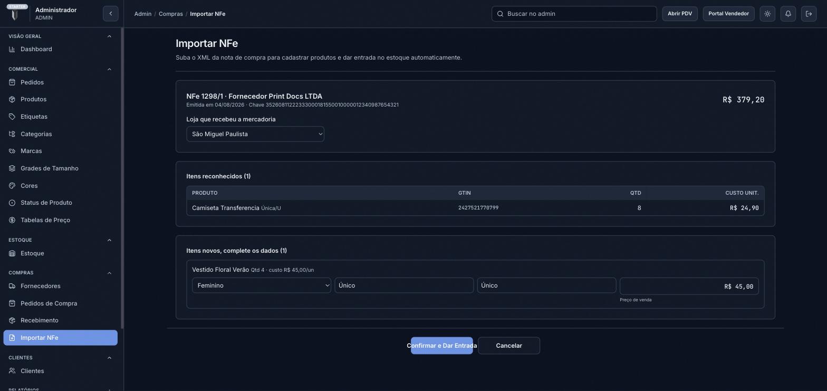The width and height of the screenshot is (827, 391).
Task: Collapse the Compras section
Action: click(109, 273)
